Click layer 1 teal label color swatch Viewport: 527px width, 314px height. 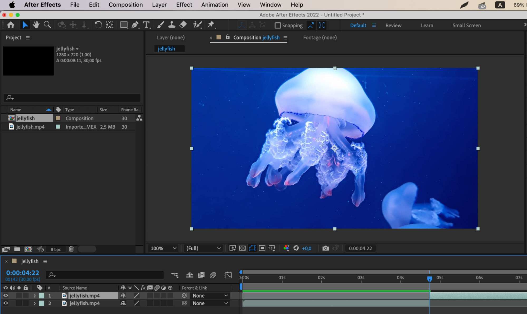(x=42, y=296)
